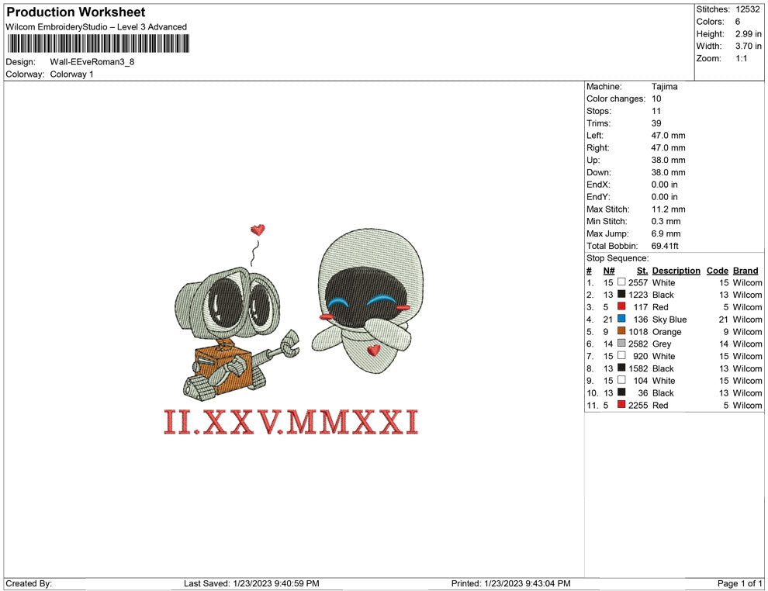Click the sky blue swatch in stop 4
768x591 pixels.
point(621,319)
